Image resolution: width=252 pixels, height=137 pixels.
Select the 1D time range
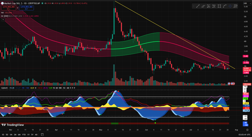tap(3, 134)
